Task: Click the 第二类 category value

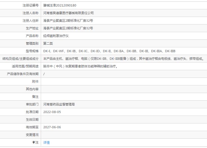Action: [48, 43]
